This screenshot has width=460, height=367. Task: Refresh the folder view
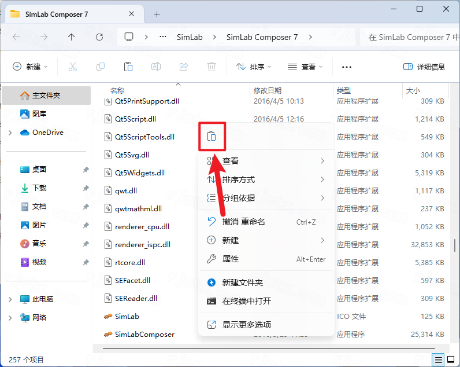(99, 37)
